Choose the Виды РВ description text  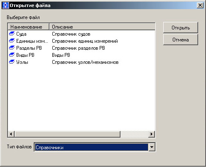[61, 55]
